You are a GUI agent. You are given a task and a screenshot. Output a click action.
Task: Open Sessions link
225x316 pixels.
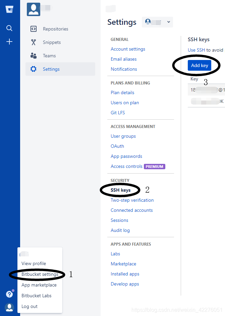point(119,220)
